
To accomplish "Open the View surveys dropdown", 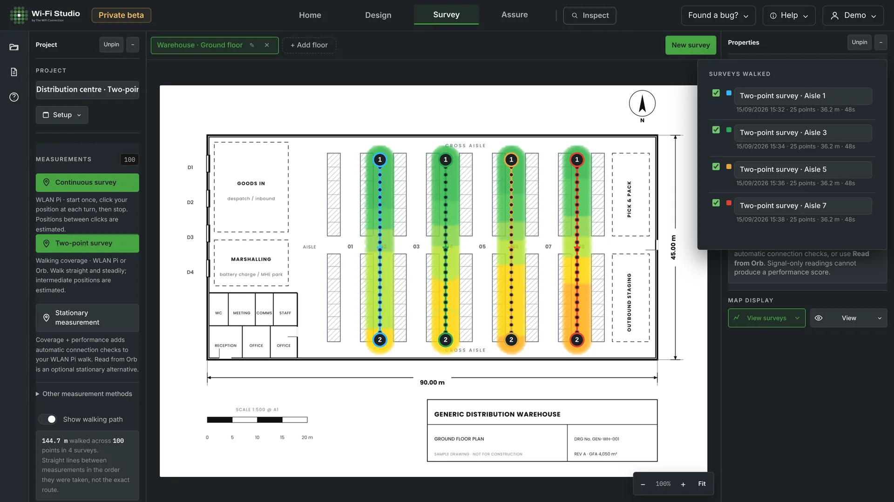I will 766,318.
